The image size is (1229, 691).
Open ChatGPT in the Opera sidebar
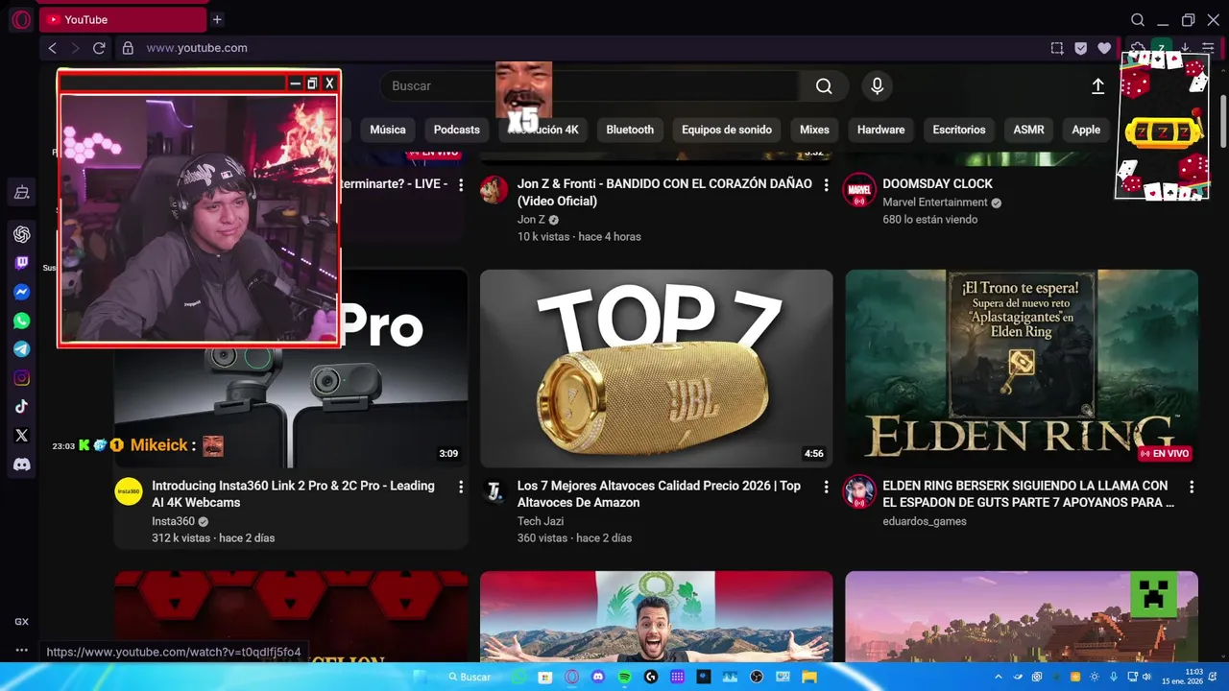(x=21, y=234)
